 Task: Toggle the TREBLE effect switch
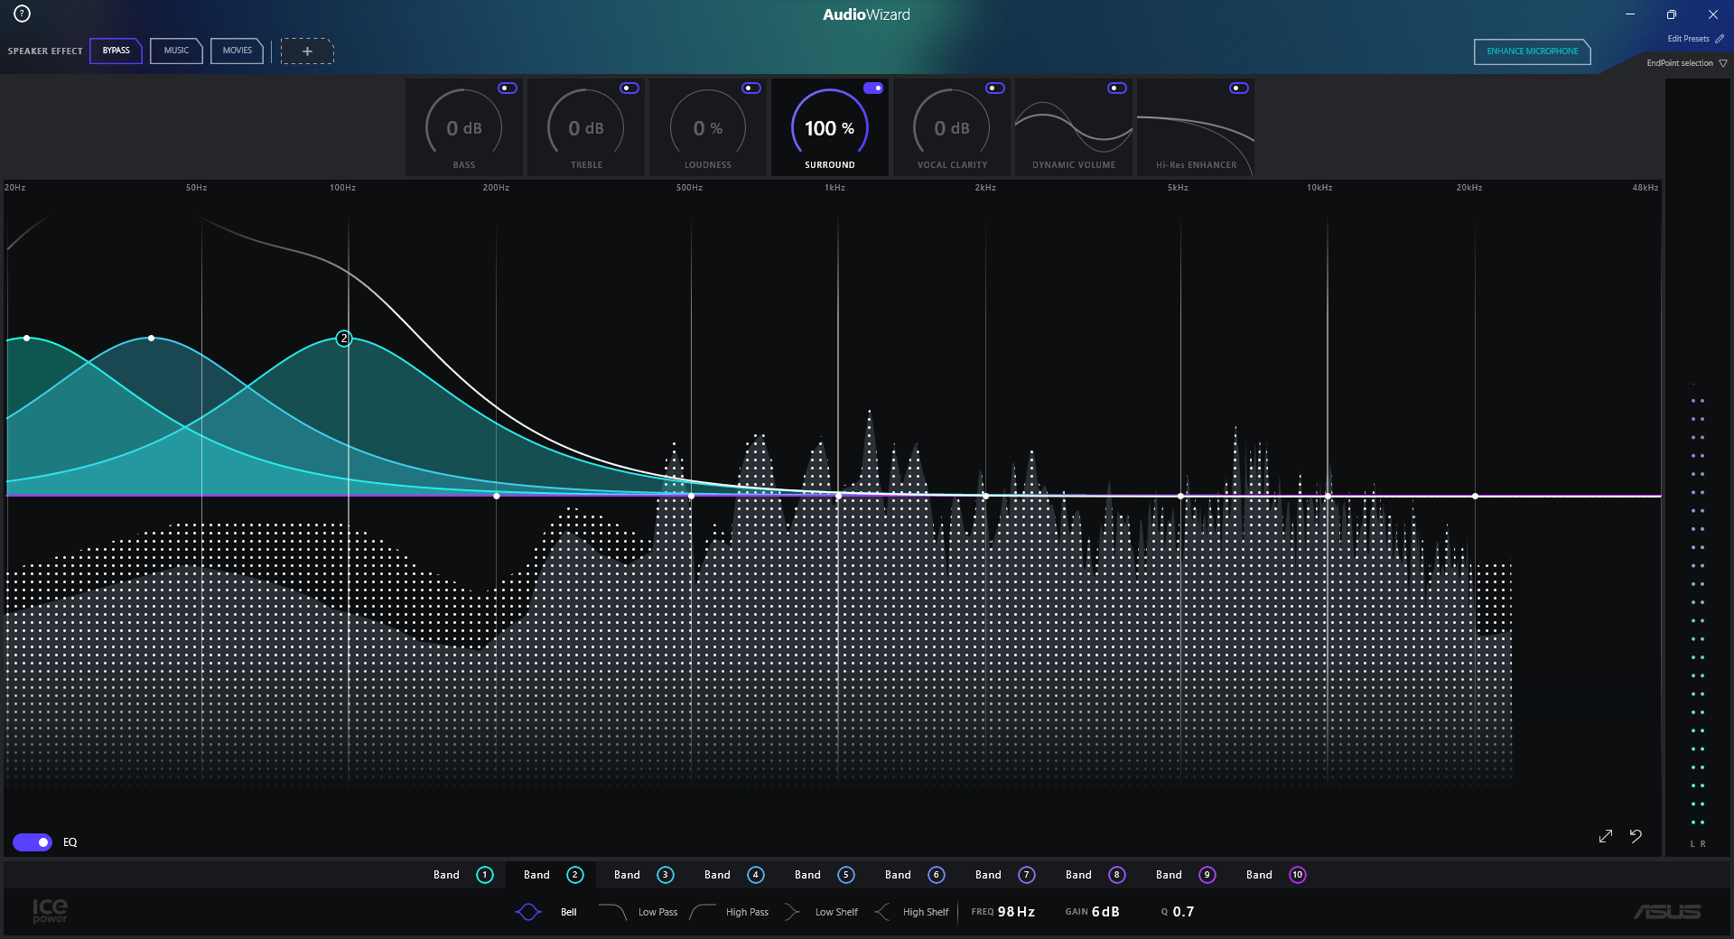(x=629, y=88)
